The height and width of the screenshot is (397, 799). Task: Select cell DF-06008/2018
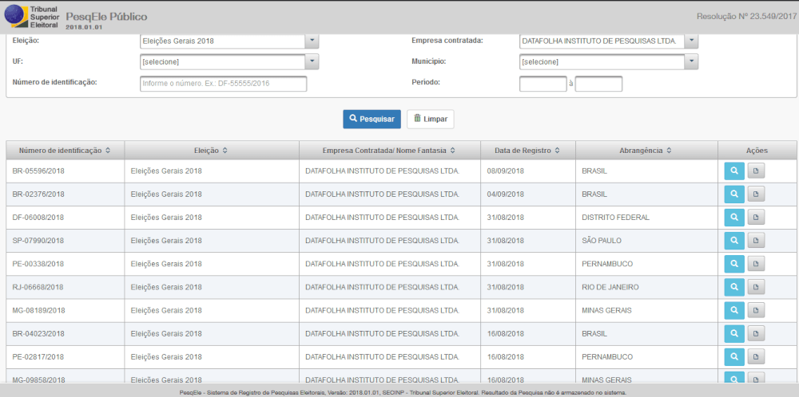pyautogui.click(x=66, y=218)
